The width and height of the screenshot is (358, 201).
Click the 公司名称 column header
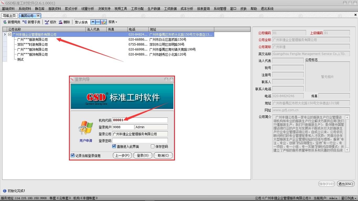click(46, 29)
